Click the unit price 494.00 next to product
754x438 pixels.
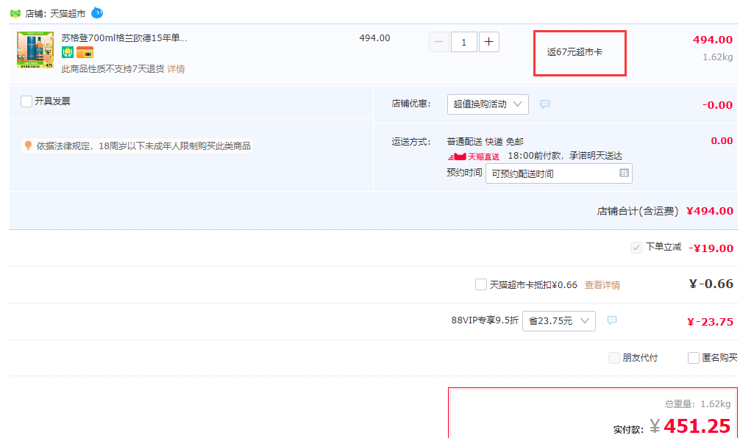coord(374,38)
